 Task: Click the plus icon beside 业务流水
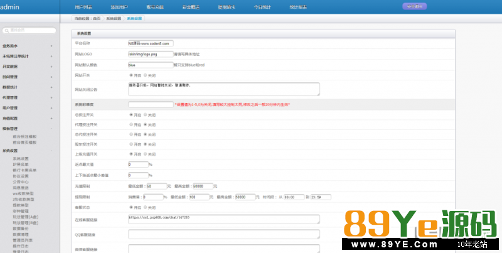click(51, 46)
